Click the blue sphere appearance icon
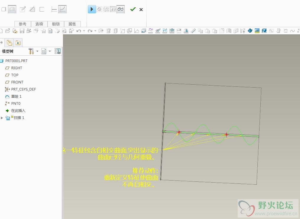This screenshot has height=219, width=300. click(264, 31)
